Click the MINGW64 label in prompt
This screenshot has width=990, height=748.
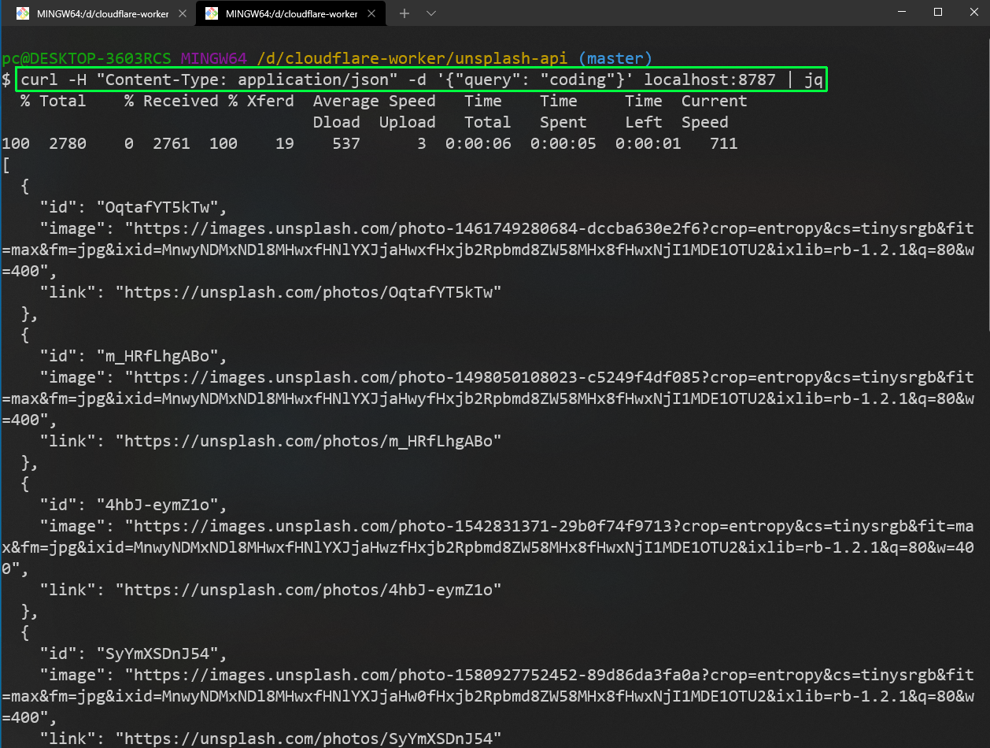214,58
